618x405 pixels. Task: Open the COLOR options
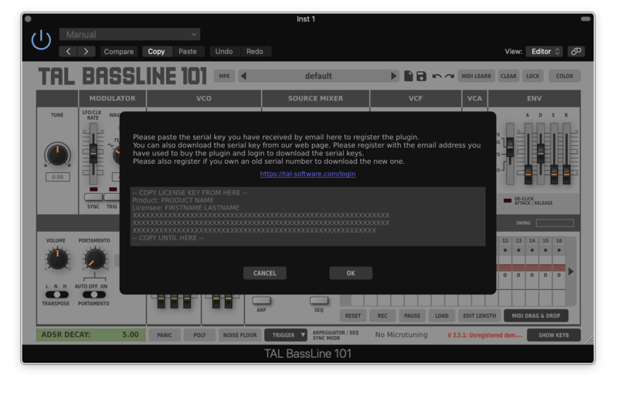(x=565, y=76)
